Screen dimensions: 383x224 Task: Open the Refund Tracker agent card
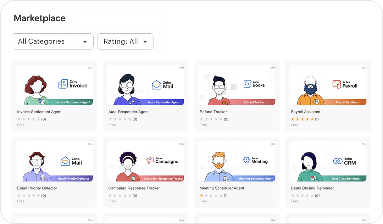pos(237,96)
